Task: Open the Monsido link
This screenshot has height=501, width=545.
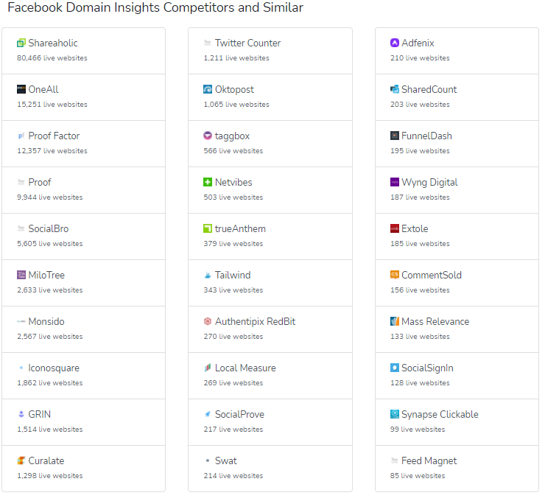Action: point(46,322)
